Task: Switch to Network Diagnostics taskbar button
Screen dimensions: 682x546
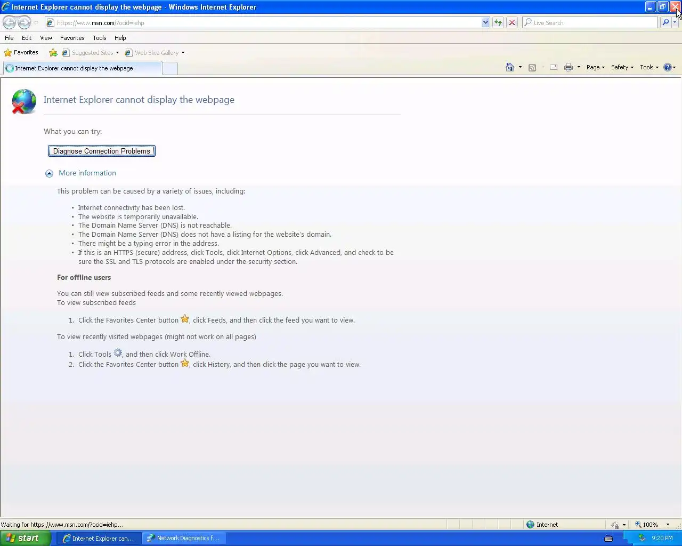Action: coord(184,538)
